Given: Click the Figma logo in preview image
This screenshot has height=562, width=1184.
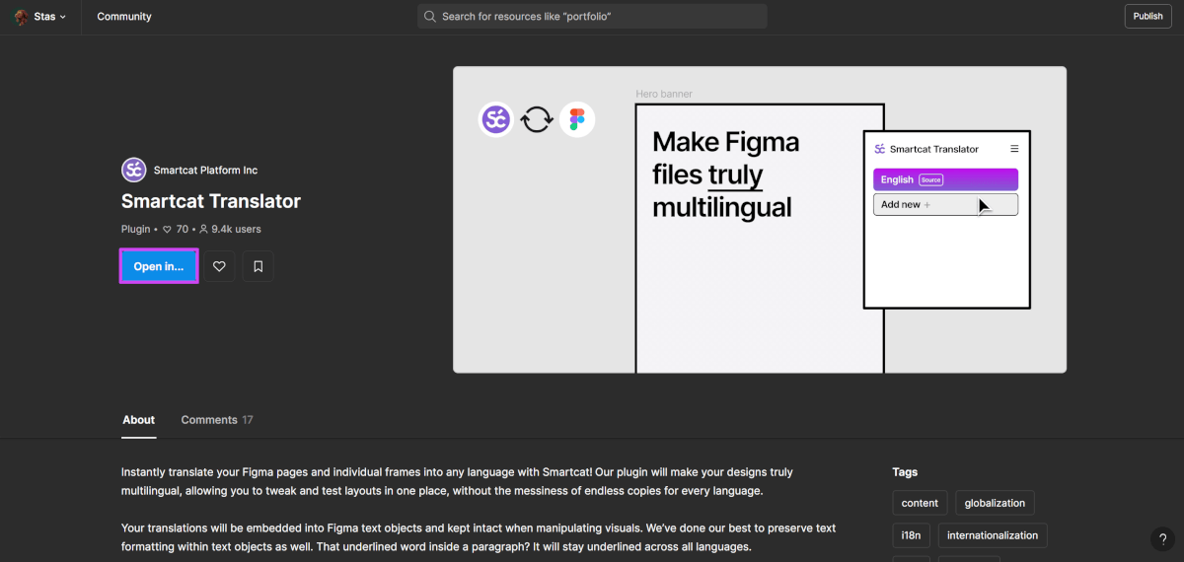Looking at the screenshot, I should tap(577, 120).
